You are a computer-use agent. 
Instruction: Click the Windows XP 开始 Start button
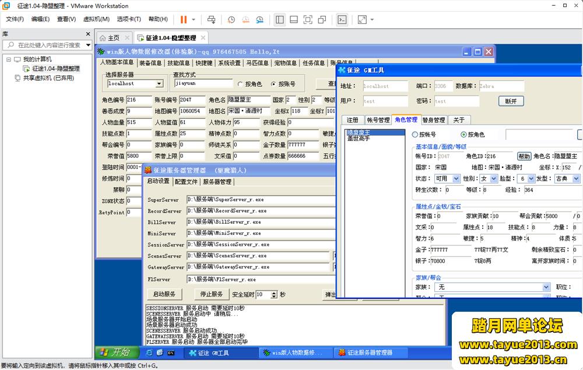pyautogui.click(x=117, y=352)
